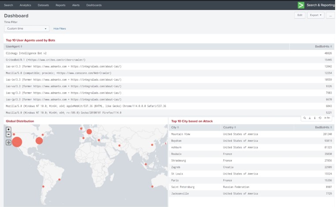The height and width of the screenshot is (207, 336).
Task: Click the Russian Federation country cell
Action: [x=236, y=187]
